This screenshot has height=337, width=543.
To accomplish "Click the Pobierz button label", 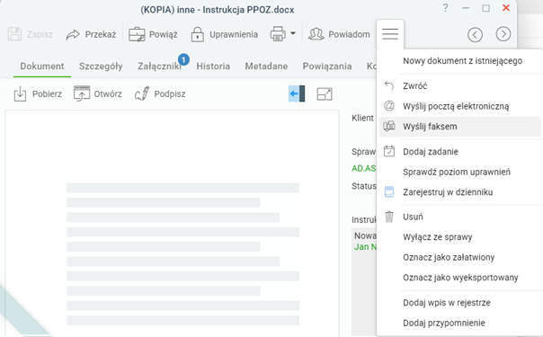I will click(x=47, y=93).
